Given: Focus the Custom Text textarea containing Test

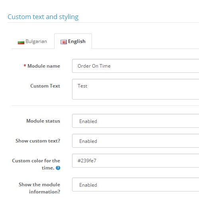Looking at the screenshot, I should pos(135,89).
